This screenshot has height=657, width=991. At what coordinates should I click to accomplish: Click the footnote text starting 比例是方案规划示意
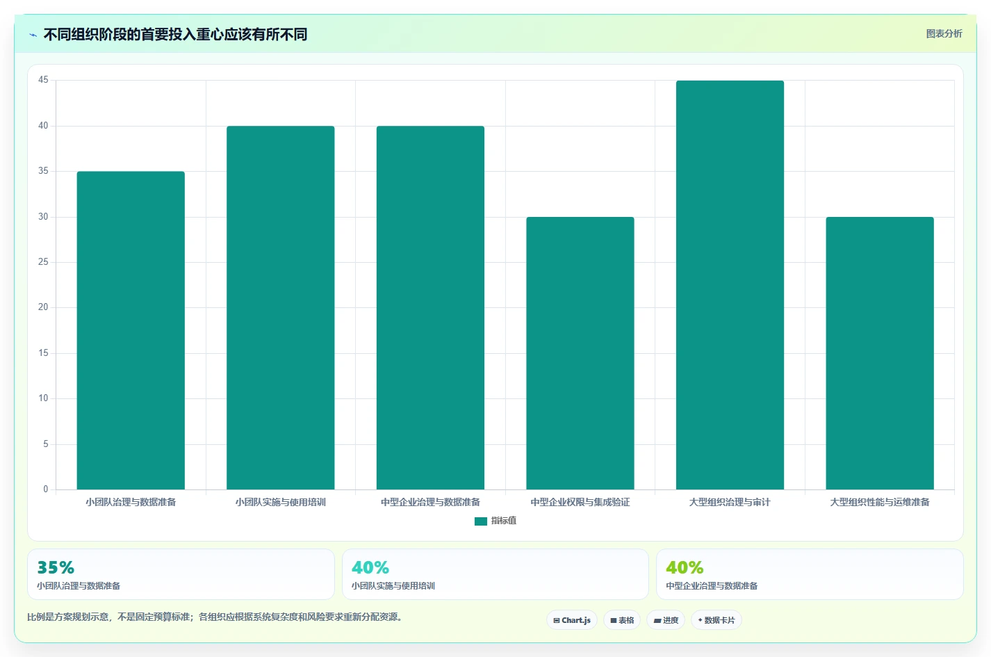(216, 617)
